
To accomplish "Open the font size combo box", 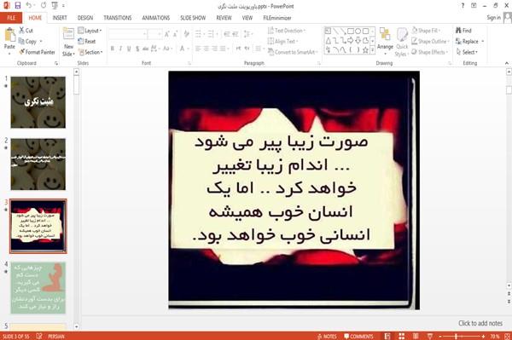I will [154, 33].
